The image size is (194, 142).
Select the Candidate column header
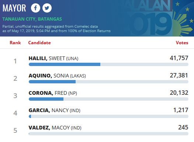[39, 43]
